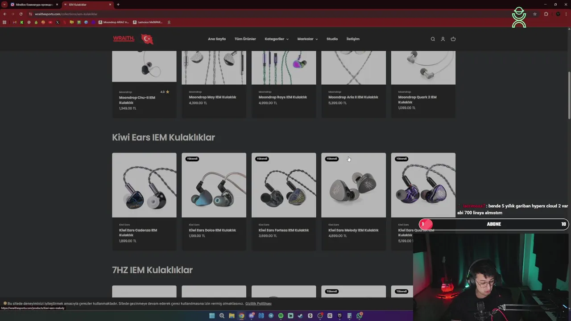Open Moondrop Quark 2 IEM Kulaklık product
This screenshot has width=571, height=321.
click(417, 99)
